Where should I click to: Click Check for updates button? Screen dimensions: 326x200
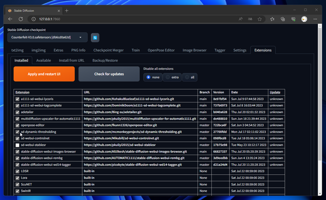pyautogui.click(x=109, y=74)
